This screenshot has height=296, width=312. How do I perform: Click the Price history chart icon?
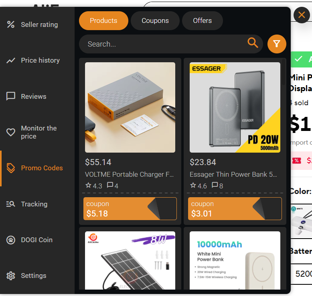click(11, 60)
